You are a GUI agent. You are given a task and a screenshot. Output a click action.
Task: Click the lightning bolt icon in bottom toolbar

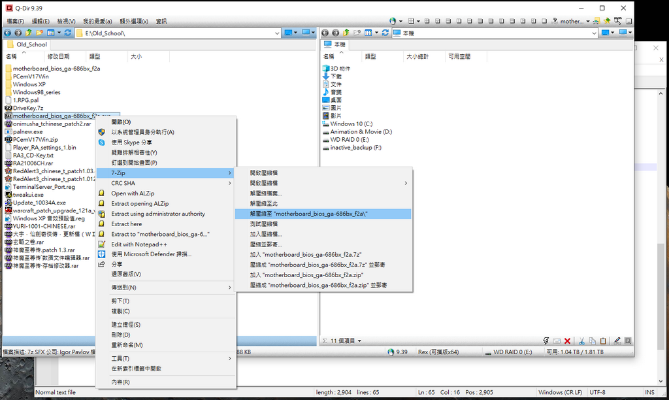pos(546,341)
